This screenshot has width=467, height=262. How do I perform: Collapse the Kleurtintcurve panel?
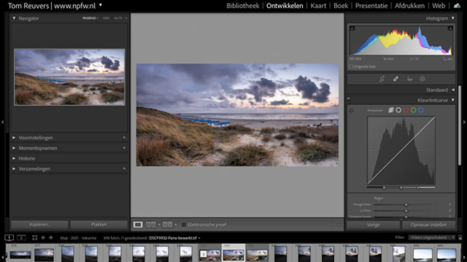pos(453,100)
